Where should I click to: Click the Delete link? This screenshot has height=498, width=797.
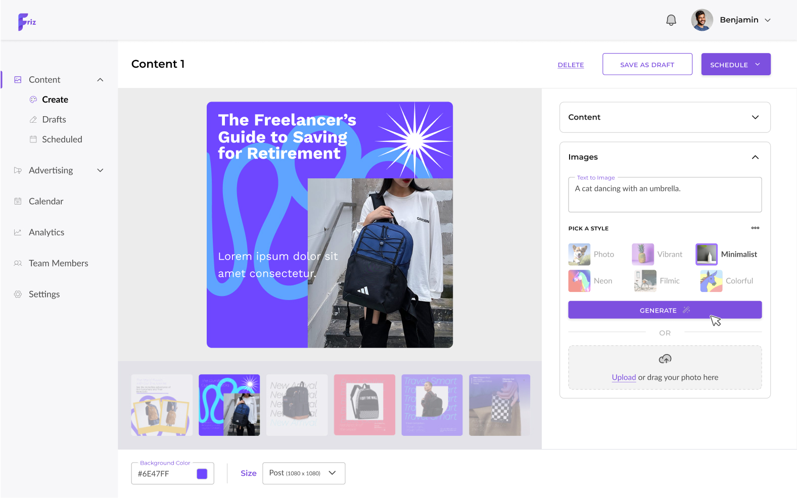(x=571, y=65)
